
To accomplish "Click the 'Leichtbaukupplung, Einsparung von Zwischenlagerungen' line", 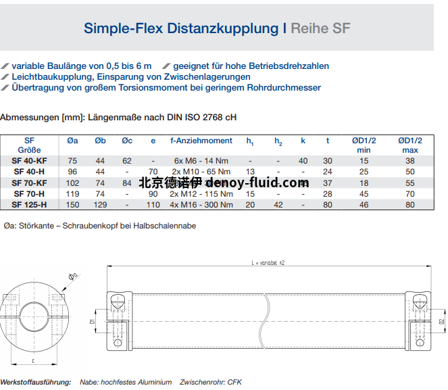I will click(131, 77).
